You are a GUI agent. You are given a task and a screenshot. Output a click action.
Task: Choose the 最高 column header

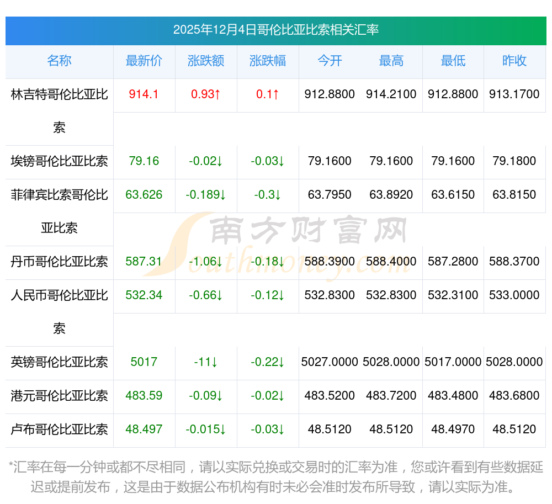click(x=391, y=61)
